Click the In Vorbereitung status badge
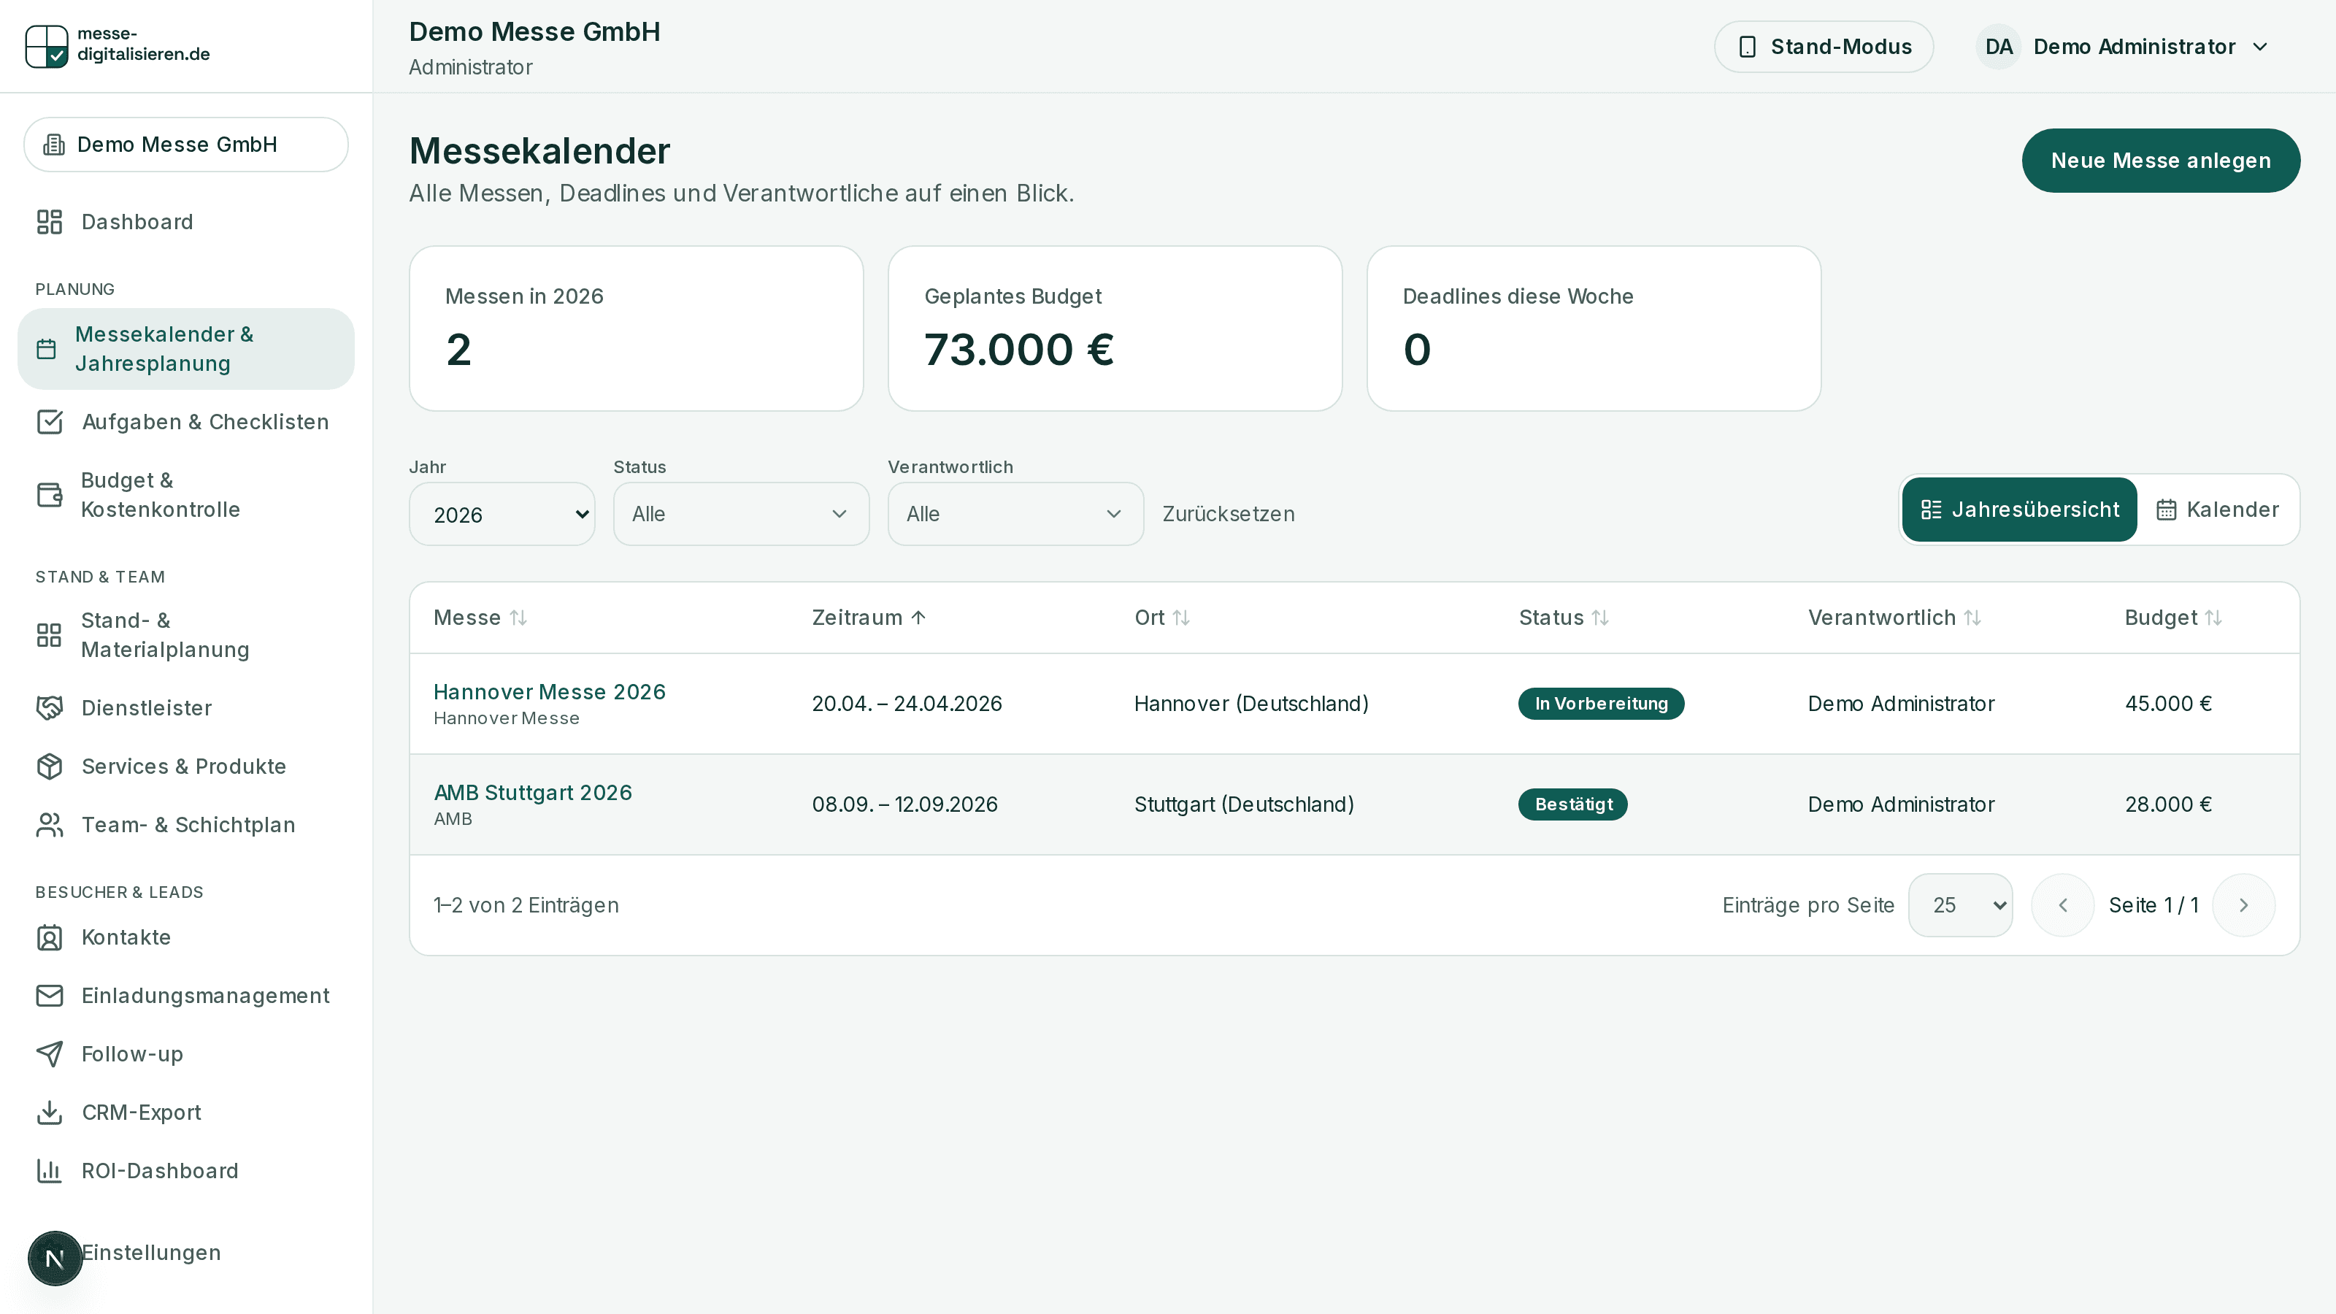This screenshot has width=2336, height=1314. click(1602, 704)
